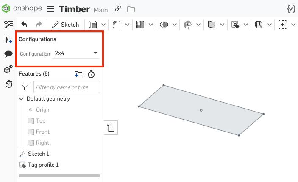Open the Boolean tool dropdown arrow

point(174,25)
